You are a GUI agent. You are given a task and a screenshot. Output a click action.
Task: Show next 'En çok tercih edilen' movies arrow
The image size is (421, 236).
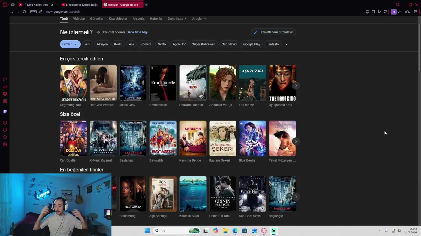pyautogui.click(x=296, y=86)
